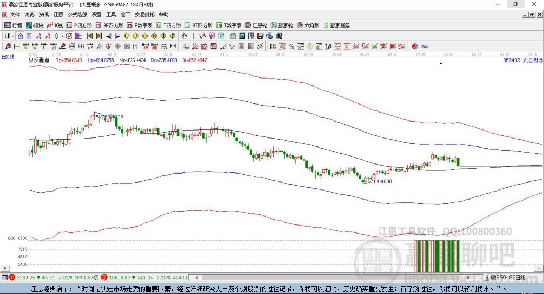Open the 六角形 hexagon tool

coord(308,25)
